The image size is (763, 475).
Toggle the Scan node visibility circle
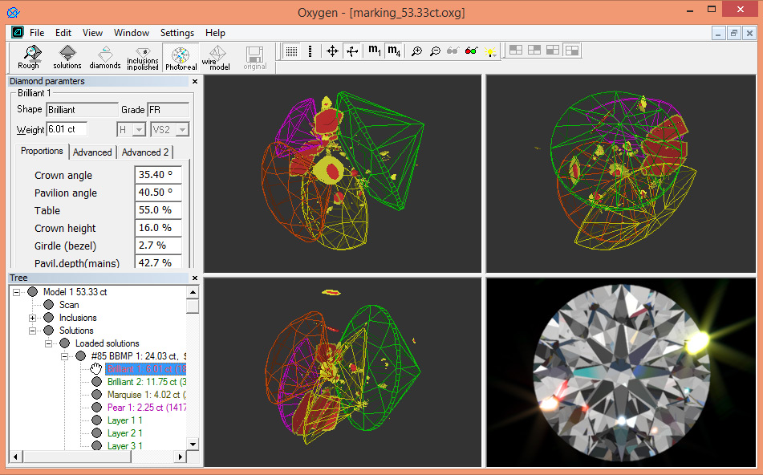click(48, 305)
